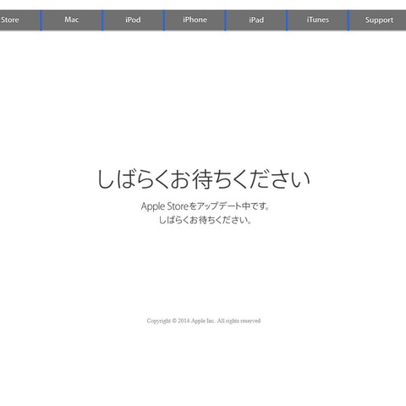
Task: Click the Copyright 2014 Apple Inc. text
Action: [x=204, y=321]
